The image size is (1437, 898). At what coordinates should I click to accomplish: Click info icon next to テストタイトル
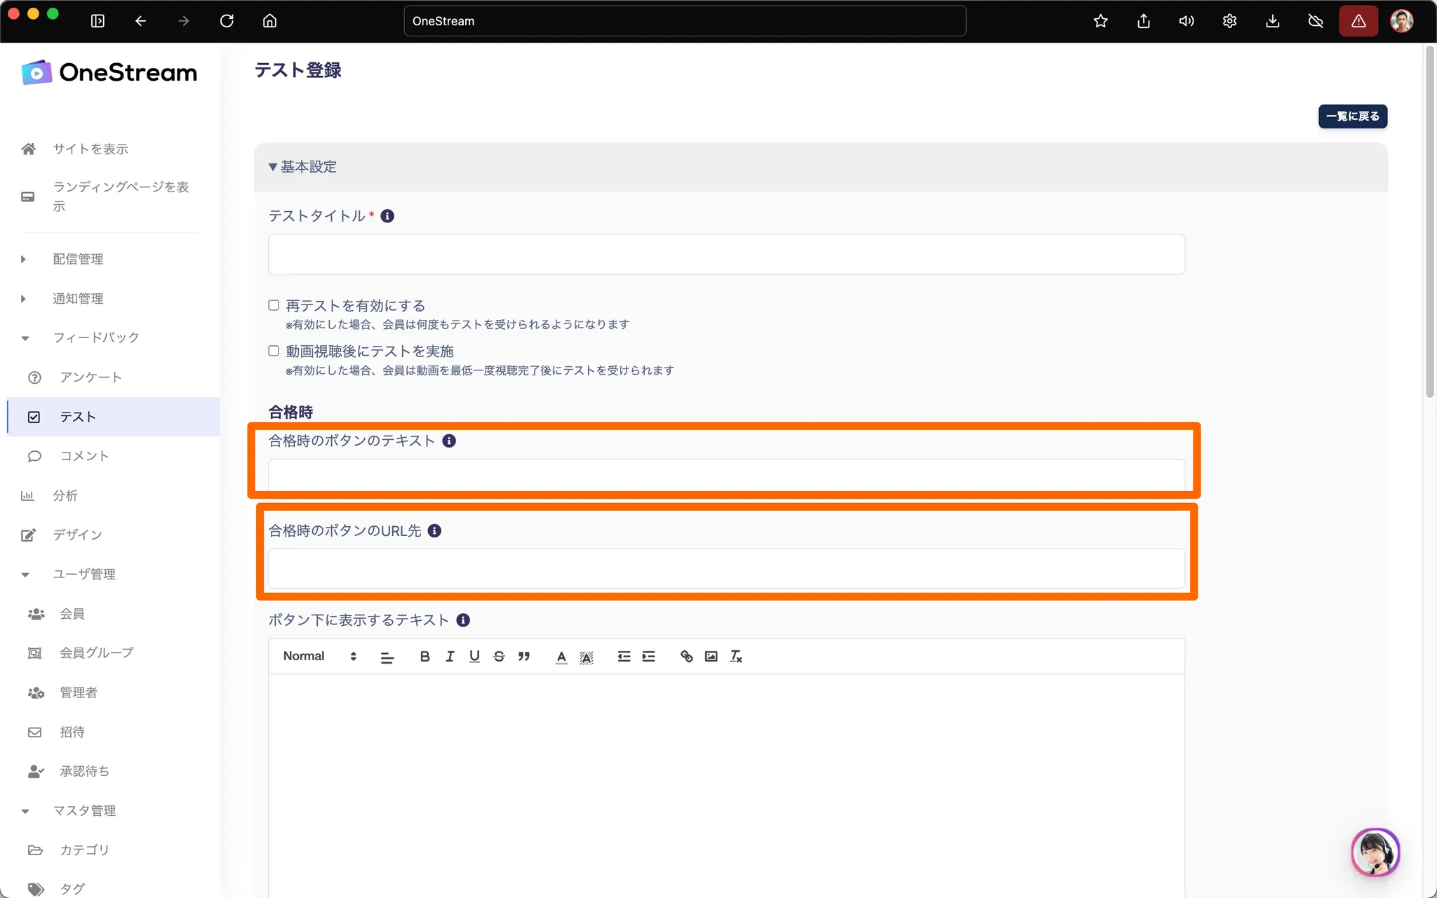click(x=387, y=216)
